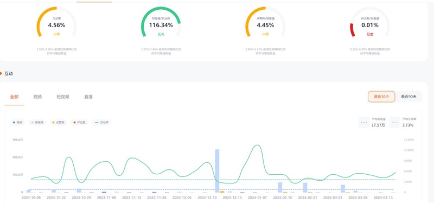Click the interaction rate peak near 2024-01-07
The image size is (434, 203).
[x=257, y=145]
